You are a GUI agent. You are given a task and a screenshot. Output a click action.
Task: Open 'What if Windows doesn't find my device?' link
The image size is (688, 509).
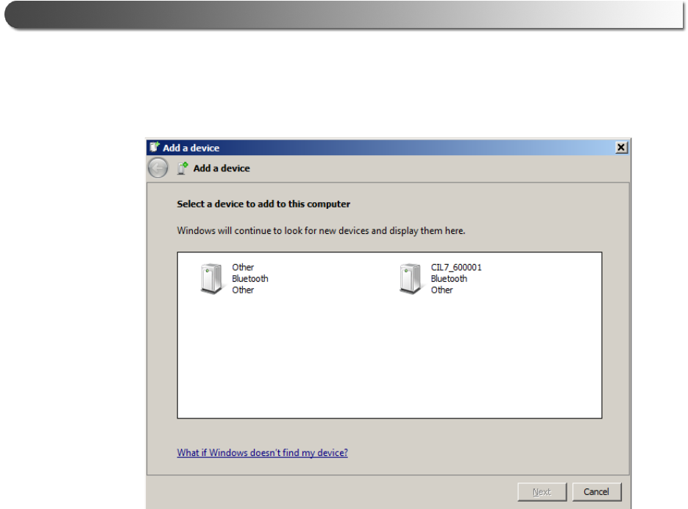[x=263, y=452]
